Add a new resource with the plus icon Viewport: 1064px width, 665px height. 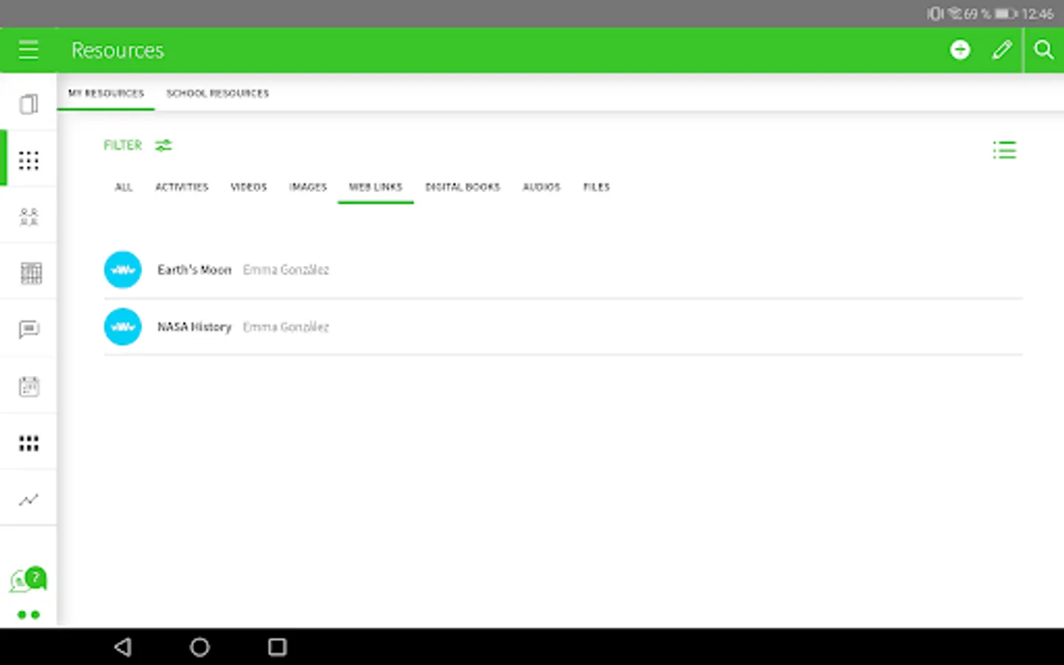960,50
